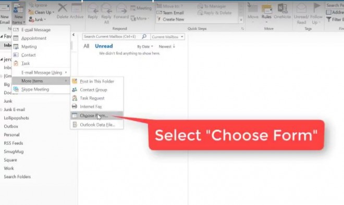Select Contact Group submenu item
This screenshot has width=344, height=205.
click(97, 90)
